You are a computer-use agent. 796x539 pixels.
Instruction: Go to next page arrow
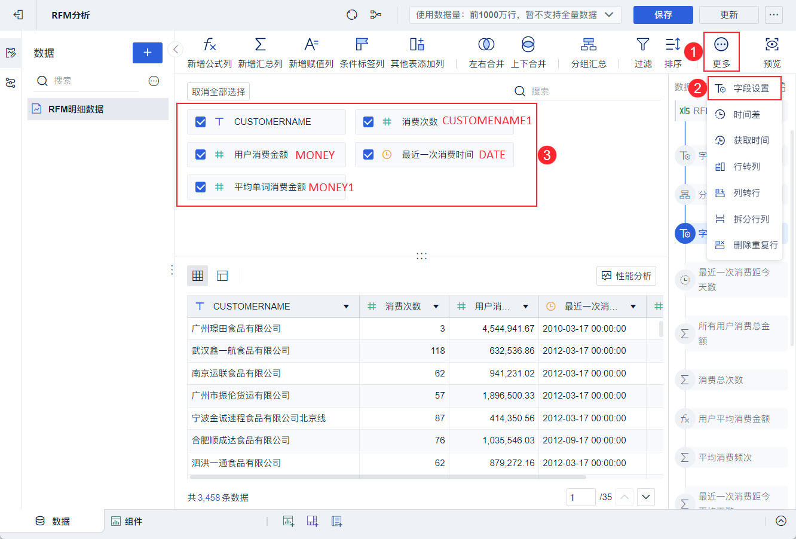(x=646, y=497)
